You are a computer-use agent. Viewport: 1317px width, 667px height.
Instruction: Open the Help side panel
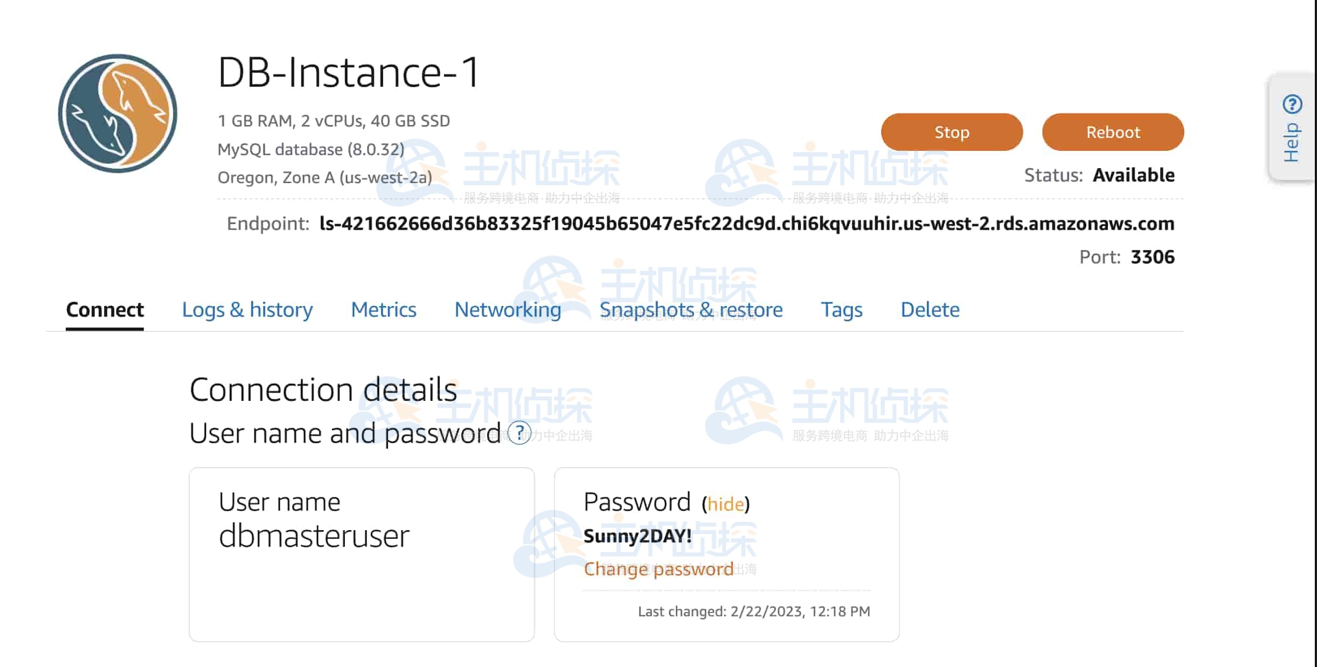pyautogui.click(x=1292, y=127)
